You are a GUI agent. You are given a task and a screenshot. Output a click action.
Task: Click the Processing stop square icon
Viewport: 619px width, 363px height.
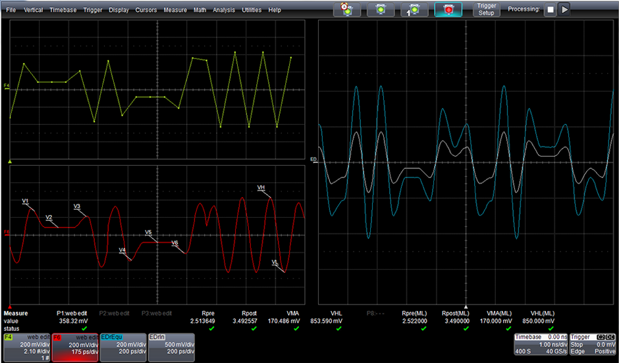549,10
